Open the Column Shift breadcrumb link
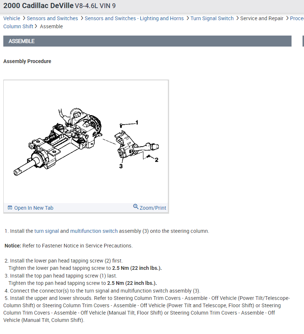304x334 pixels. point(18,26)
